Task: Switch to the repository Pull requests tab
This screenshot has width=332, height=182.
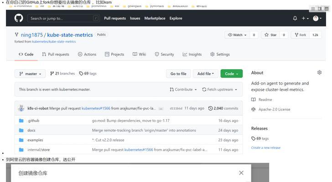Action: click(56, 54)
